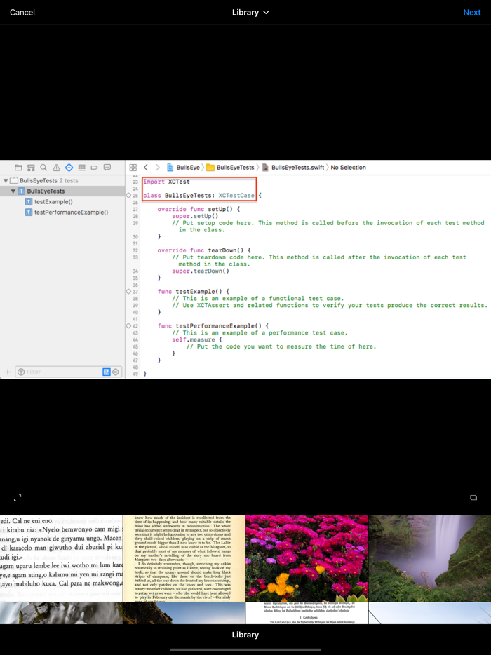The height and width of the screenshot is (655, 491).
Task: Click 'super.setUp()' on line 28
Action: [195, 216]
